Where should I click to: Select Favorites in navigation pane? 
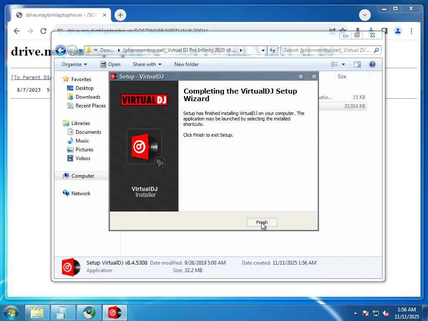[x=81, y=79]
